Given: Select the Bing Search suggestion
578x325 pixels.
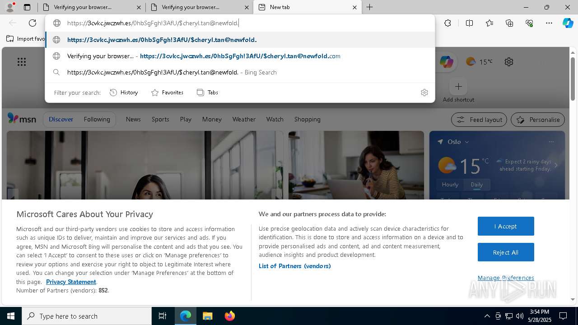Looking at the screenshot, I should pyautogui.click(x=240, y=72).
